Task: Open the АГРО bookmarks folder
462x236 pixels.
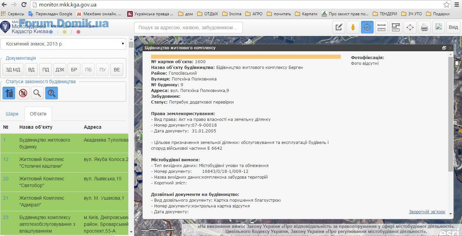Action: pyautogui.click(x=254, y=14)
